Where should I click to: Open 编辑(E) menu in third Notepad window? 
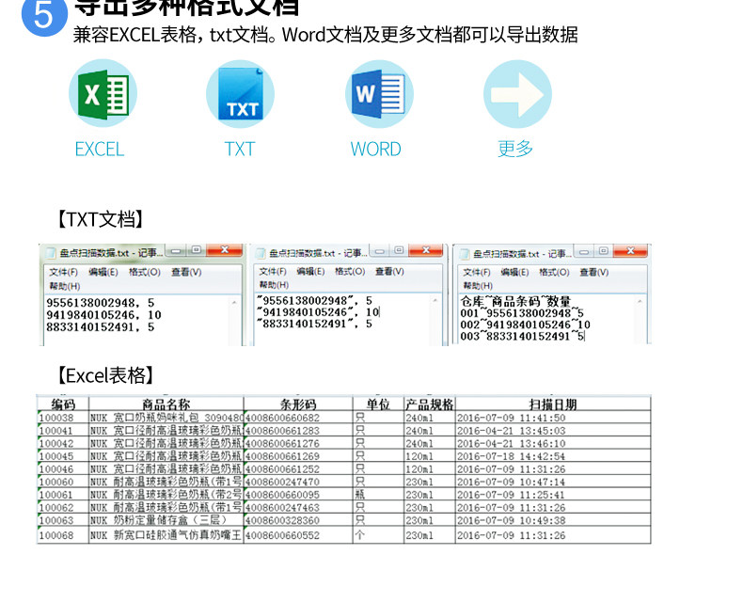pos(514,272)
